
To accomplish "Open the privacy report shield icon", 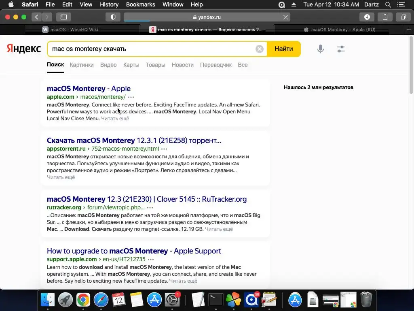I will click(113, 17).
